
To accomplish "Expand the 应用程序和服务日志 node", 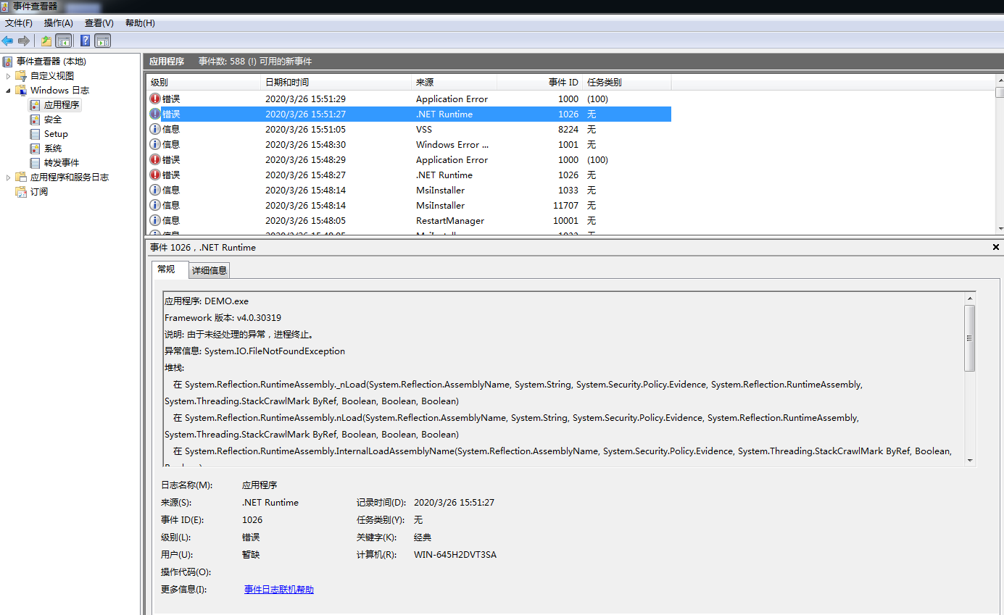I will pos(8,176).
